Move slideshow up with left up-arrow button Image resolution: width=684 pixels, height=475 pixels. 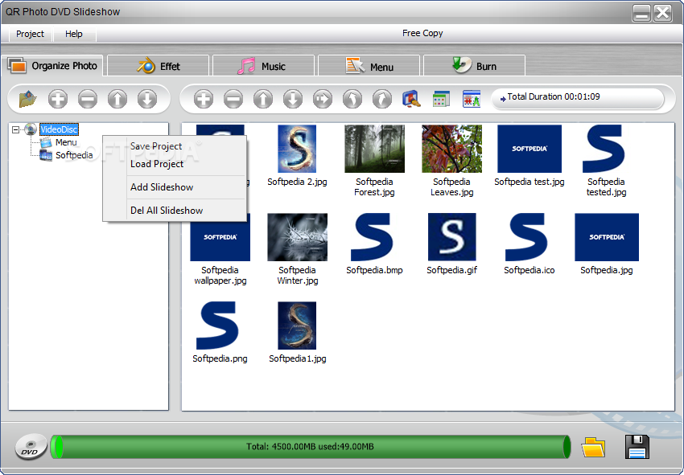tap(117, 99)
